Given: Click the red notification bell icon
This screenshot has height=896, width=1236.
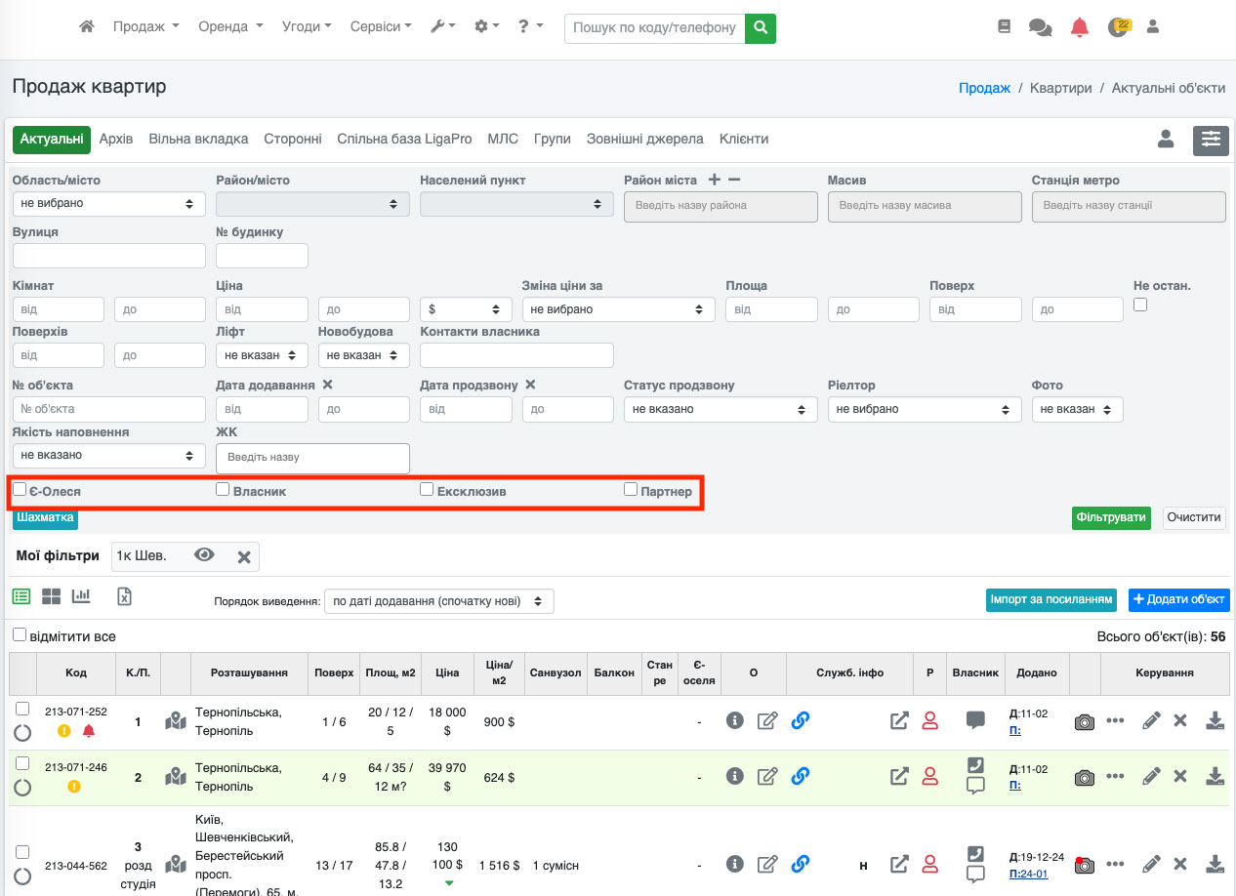Looking at the screenshot, I should [x=1079, y=27].
